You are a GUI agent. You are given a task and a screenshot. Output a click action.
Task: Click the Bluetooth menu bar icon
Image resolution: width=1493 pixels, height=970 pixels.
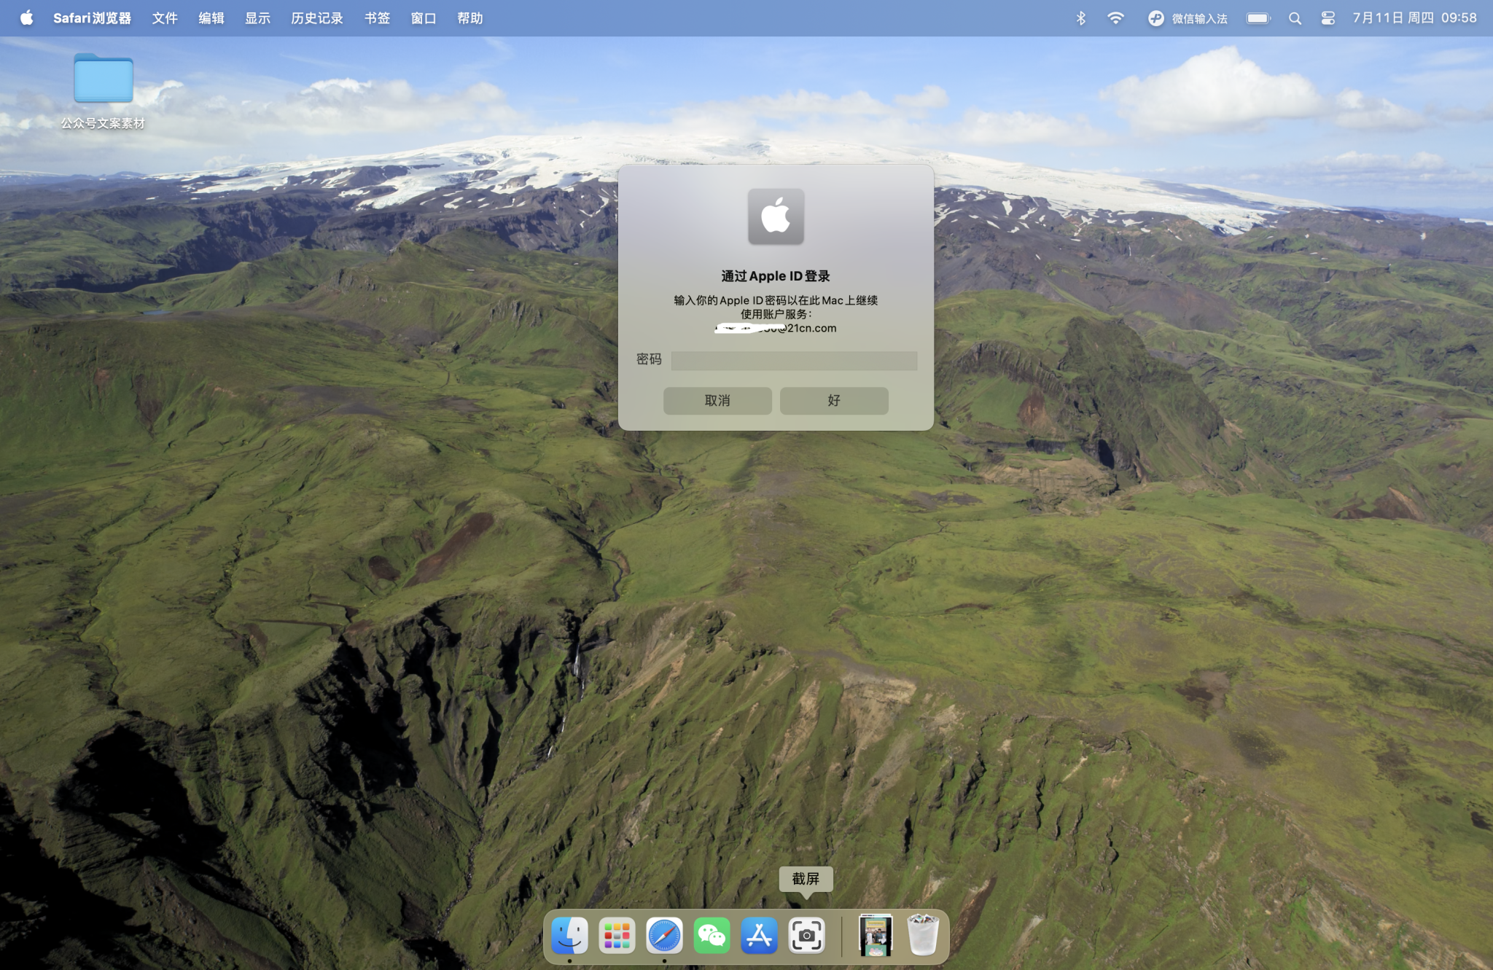[1080, 18]
